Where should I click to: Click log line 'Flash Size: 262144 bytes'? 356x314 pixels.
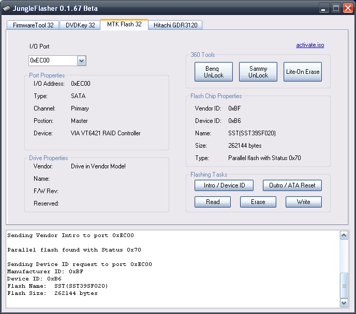(x=52, y=293)
